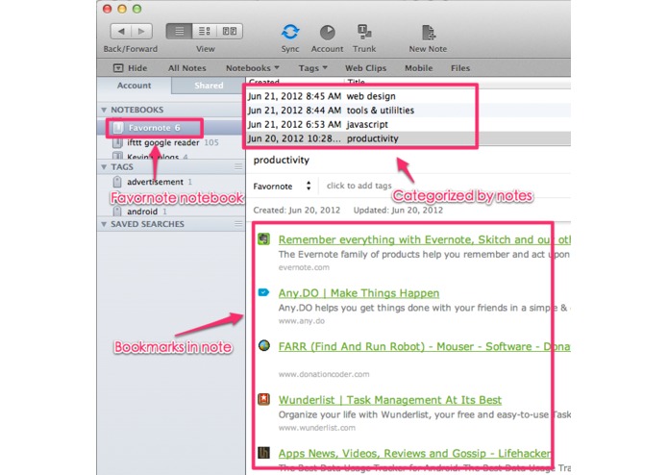The width and height of the screenshot is (668, 475).
Task: Create a note with New Note icon
Action: (428, 33)
